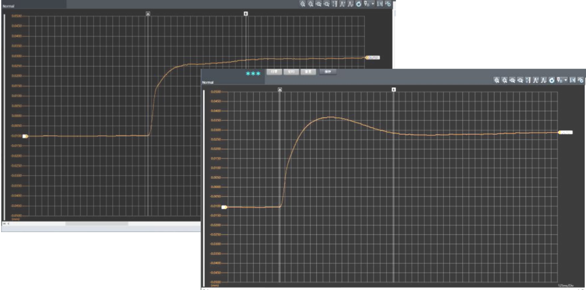Select cursor A marker atop the front graph
The width and height of the screenshot is (586, 290).
280,89
